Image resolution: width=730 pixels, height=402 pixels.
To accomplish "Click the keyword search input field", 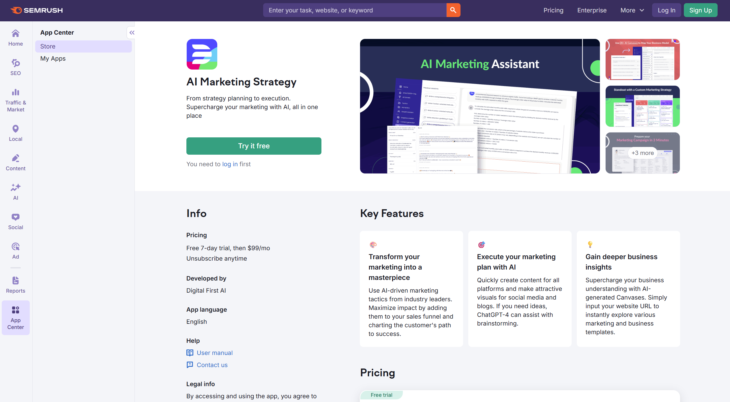I will coord(354,10).
